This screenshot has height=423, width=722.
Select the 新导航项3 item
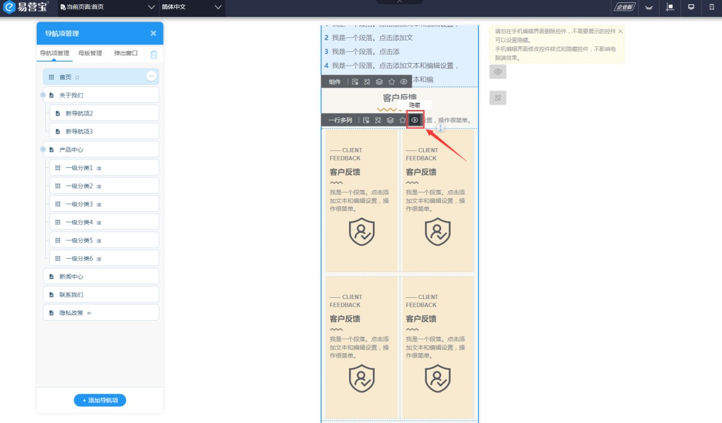click(x=104, y=131)
